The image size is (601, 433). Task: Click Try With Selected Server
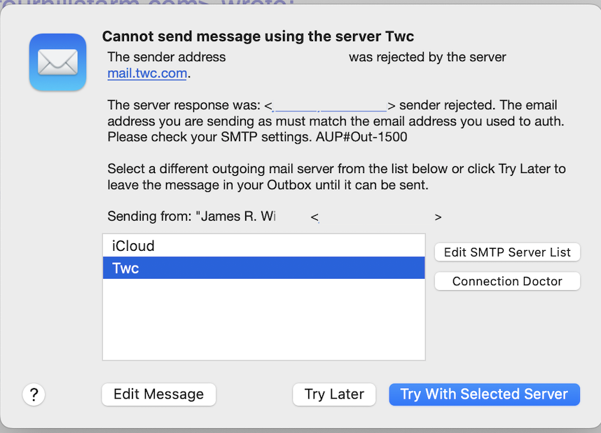point(484,394)
